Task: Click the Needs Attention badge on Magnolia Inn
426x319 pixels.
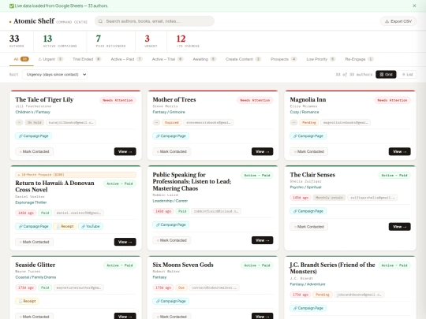Action: (x=392, y=100)
